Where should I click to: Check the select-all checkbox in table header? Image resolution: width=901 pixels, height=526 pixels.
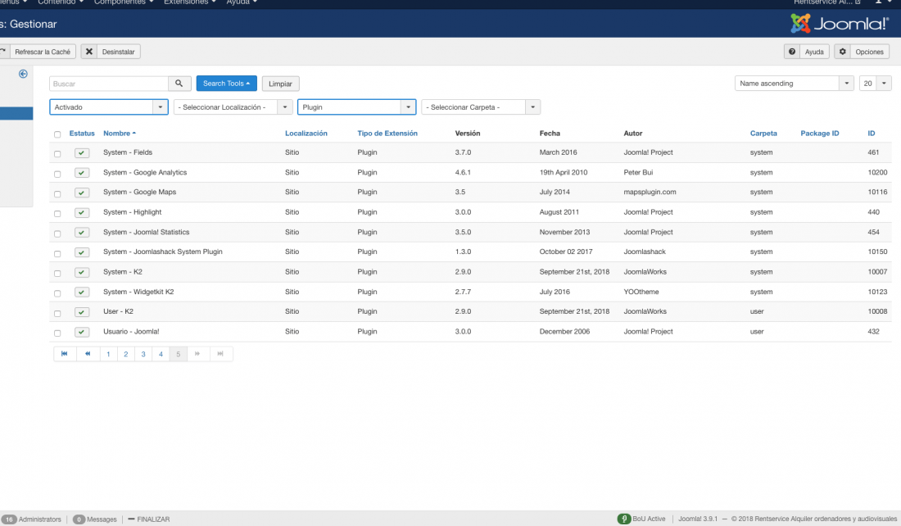[57, 134]
